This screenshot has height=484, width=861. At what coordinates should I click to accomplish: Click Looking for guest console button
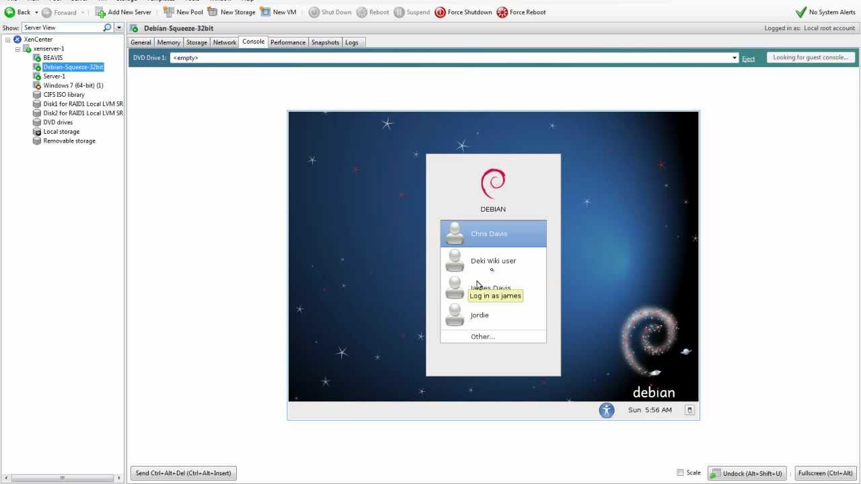(x=811, y=58)
